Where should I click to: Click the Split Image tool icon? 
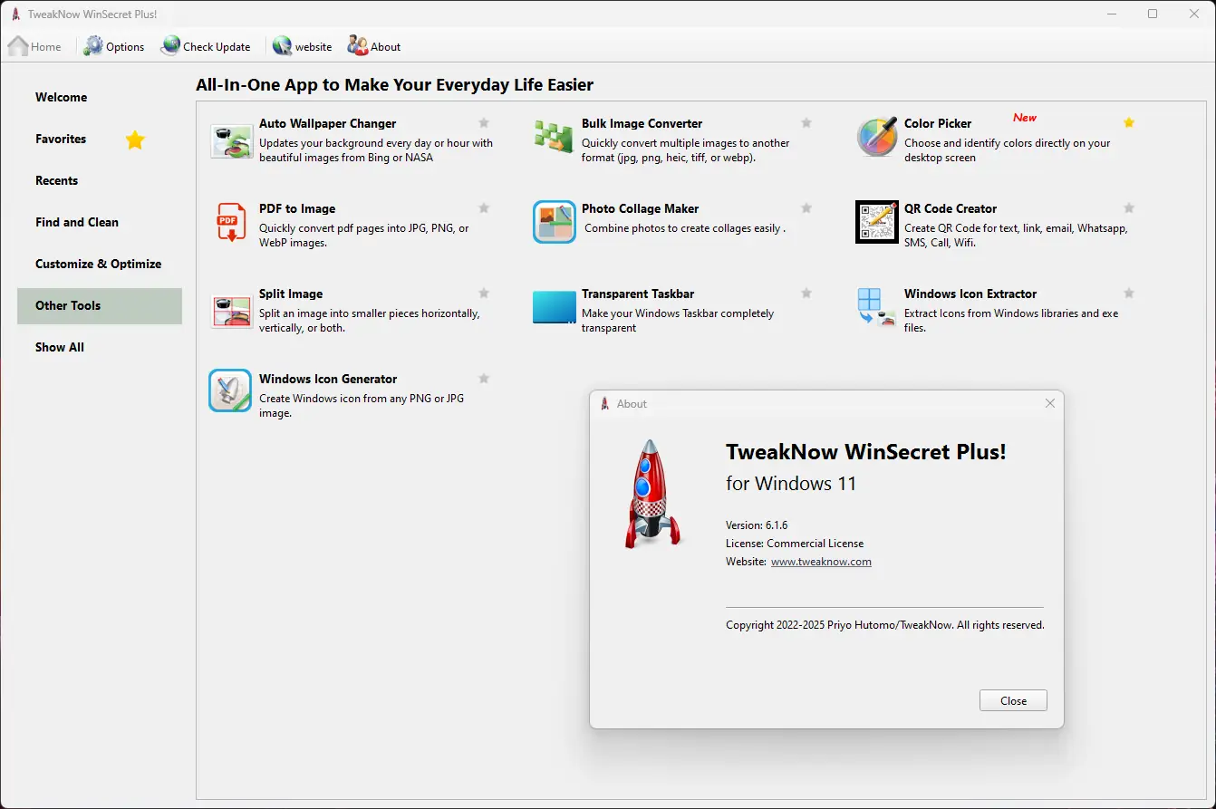click(x=232, y=311)
